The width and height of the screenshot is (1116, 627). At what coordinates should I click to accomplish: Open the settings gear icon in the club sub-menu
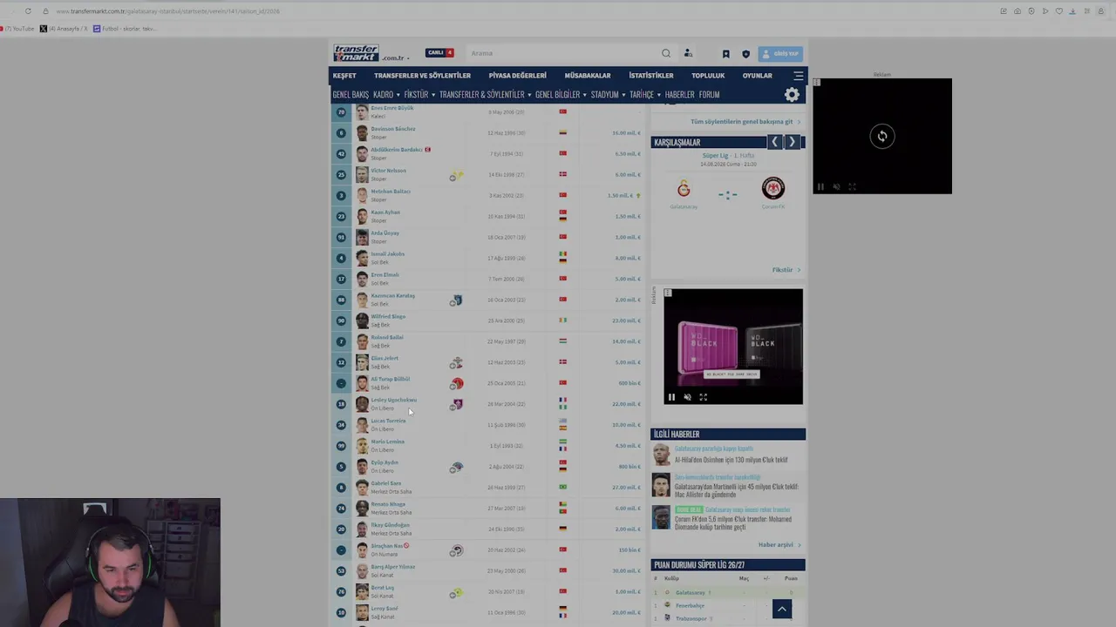coord(792,95)
